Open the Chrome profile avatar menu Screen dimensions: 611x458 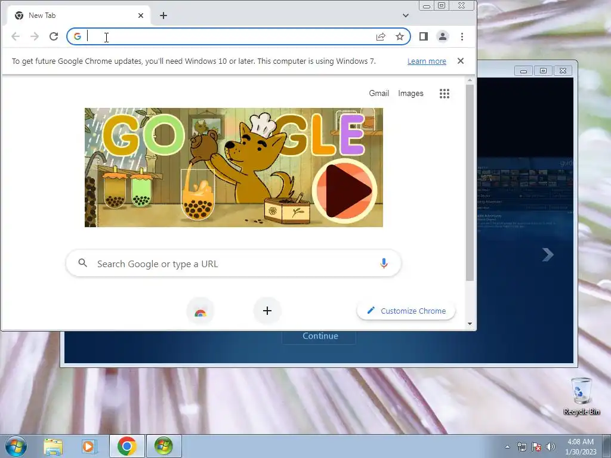tap(443, 36)
